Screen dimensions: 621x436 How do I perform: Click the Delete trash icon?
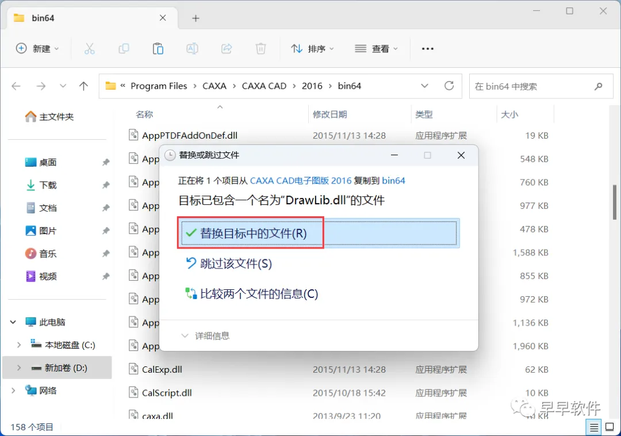click(x=260, y=49)
